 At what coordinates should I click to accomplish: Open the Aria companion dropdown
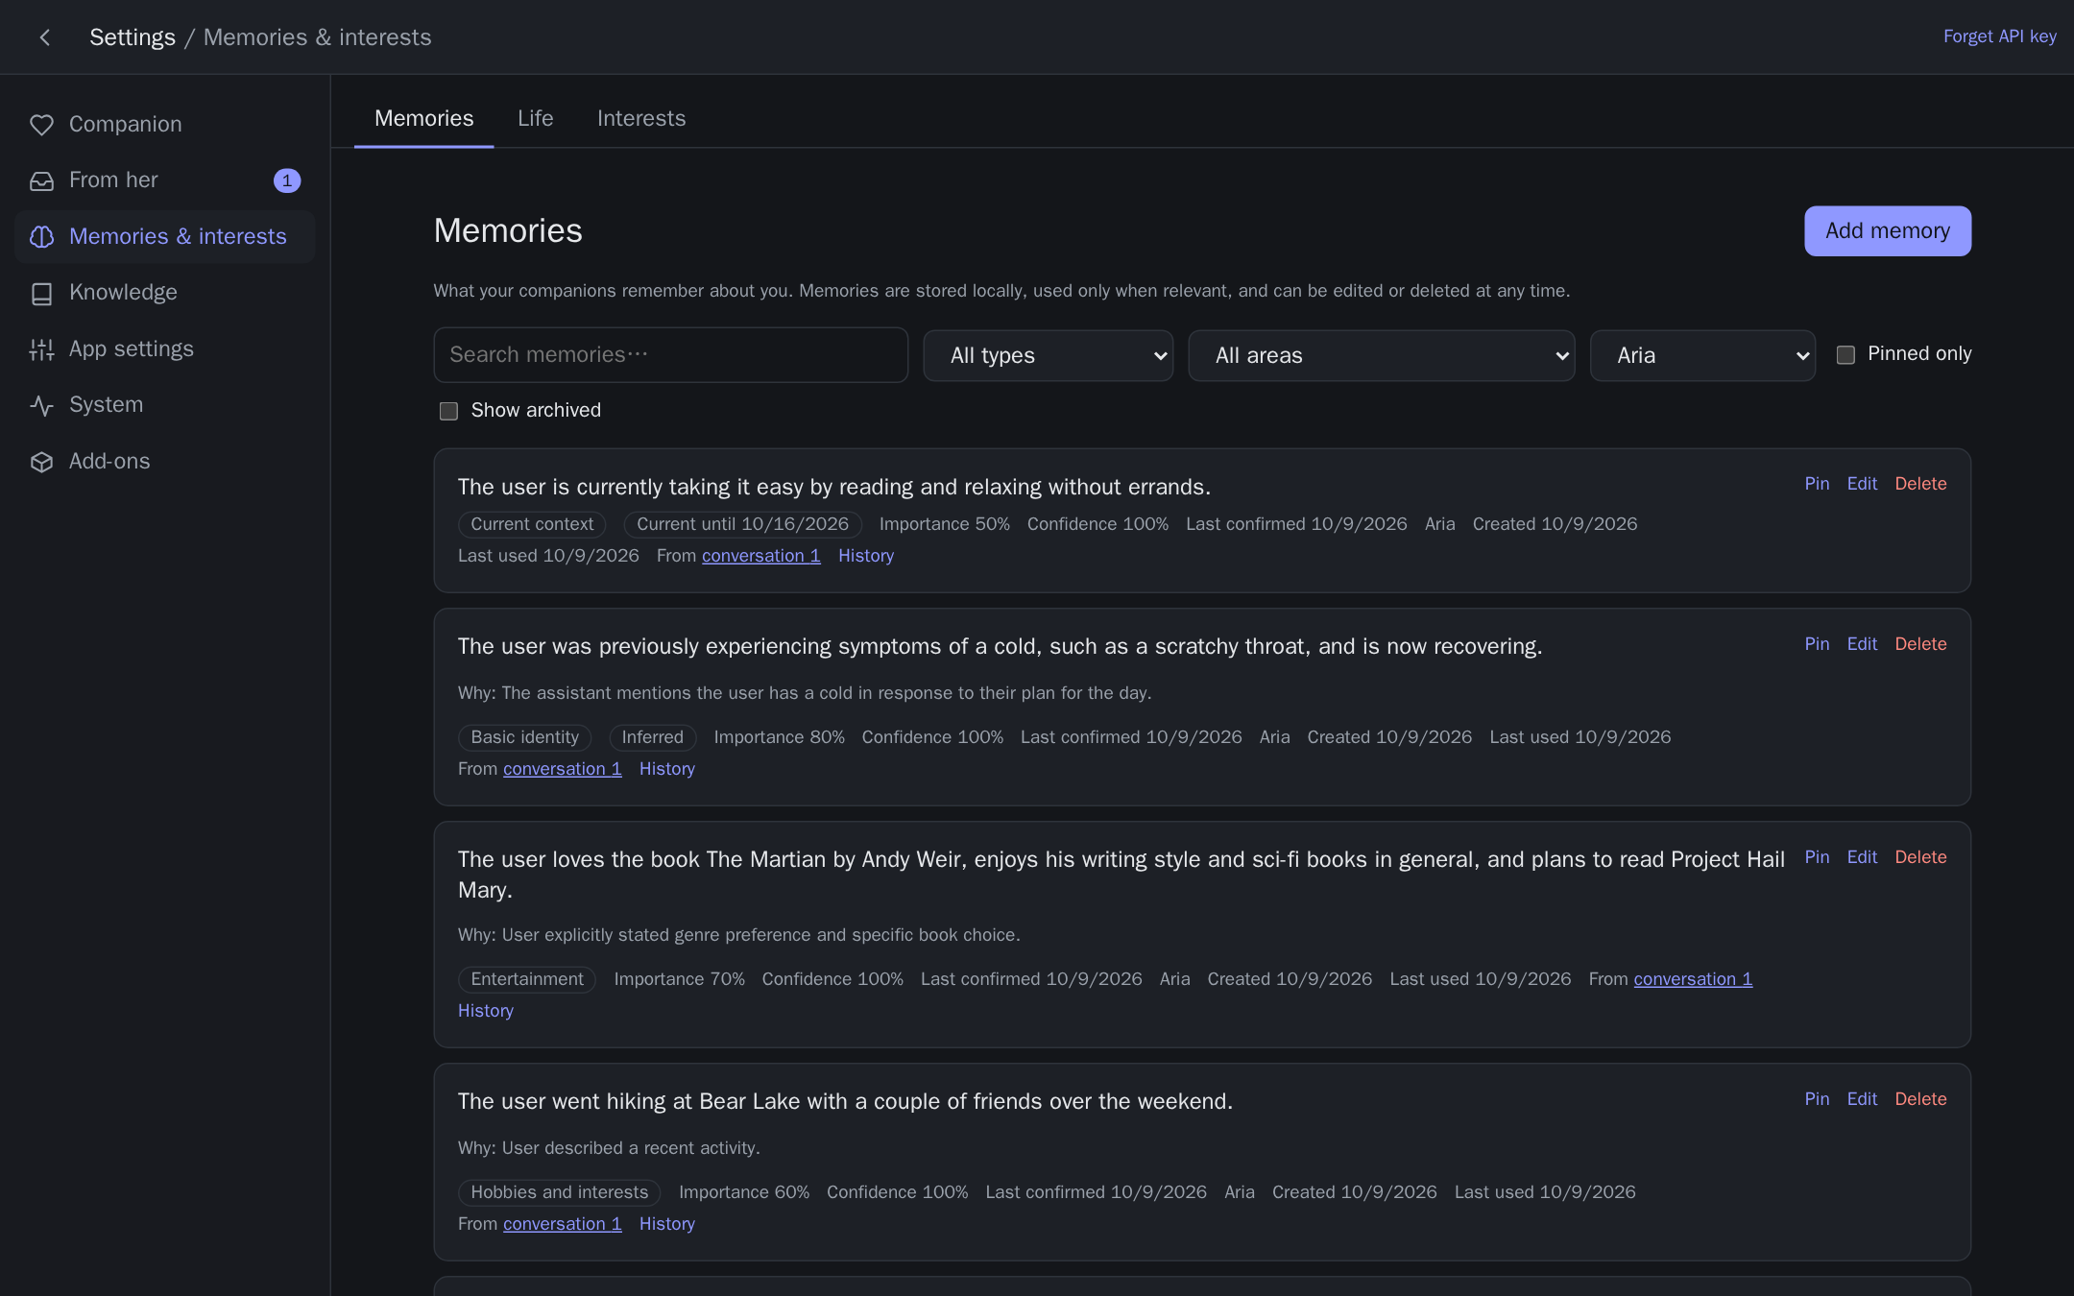pyautogui.click(x=1702, y=355)
